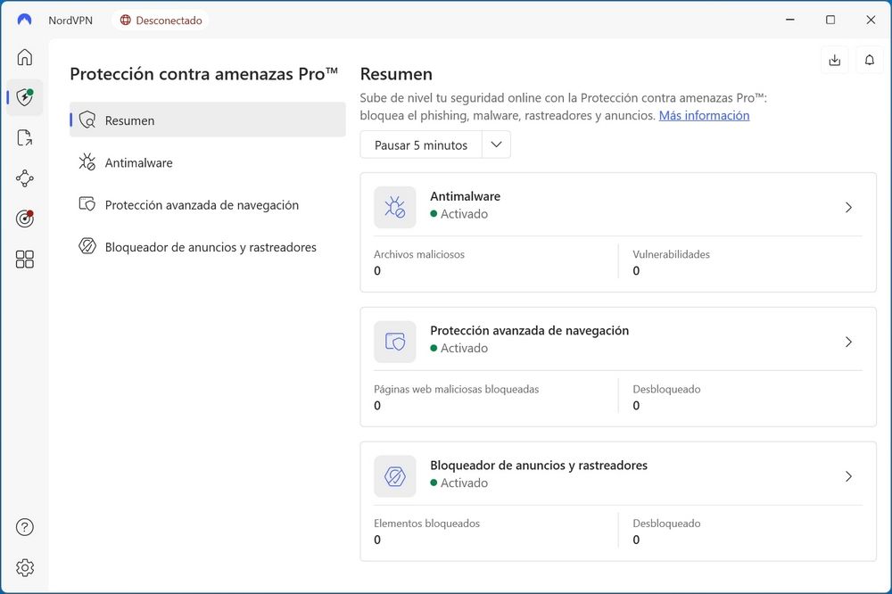
Task: Open the file sharing sidebar icon
Action: [x=24, y=137]
